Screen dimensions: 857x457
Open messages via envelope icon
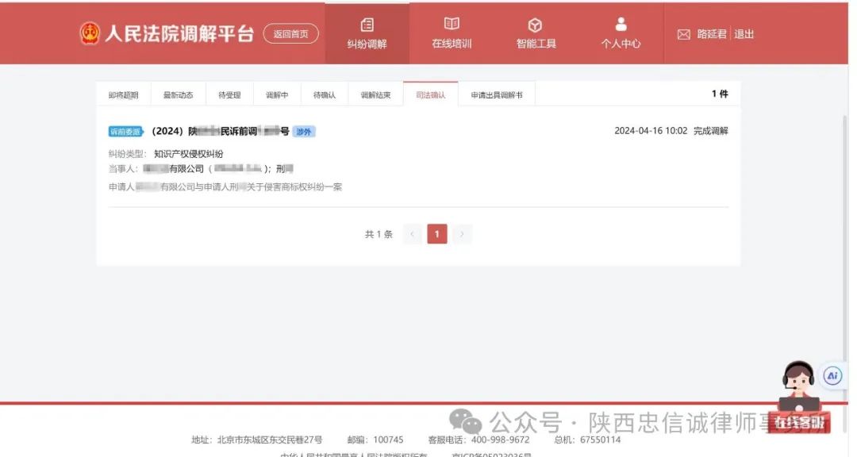click(684, 34)
